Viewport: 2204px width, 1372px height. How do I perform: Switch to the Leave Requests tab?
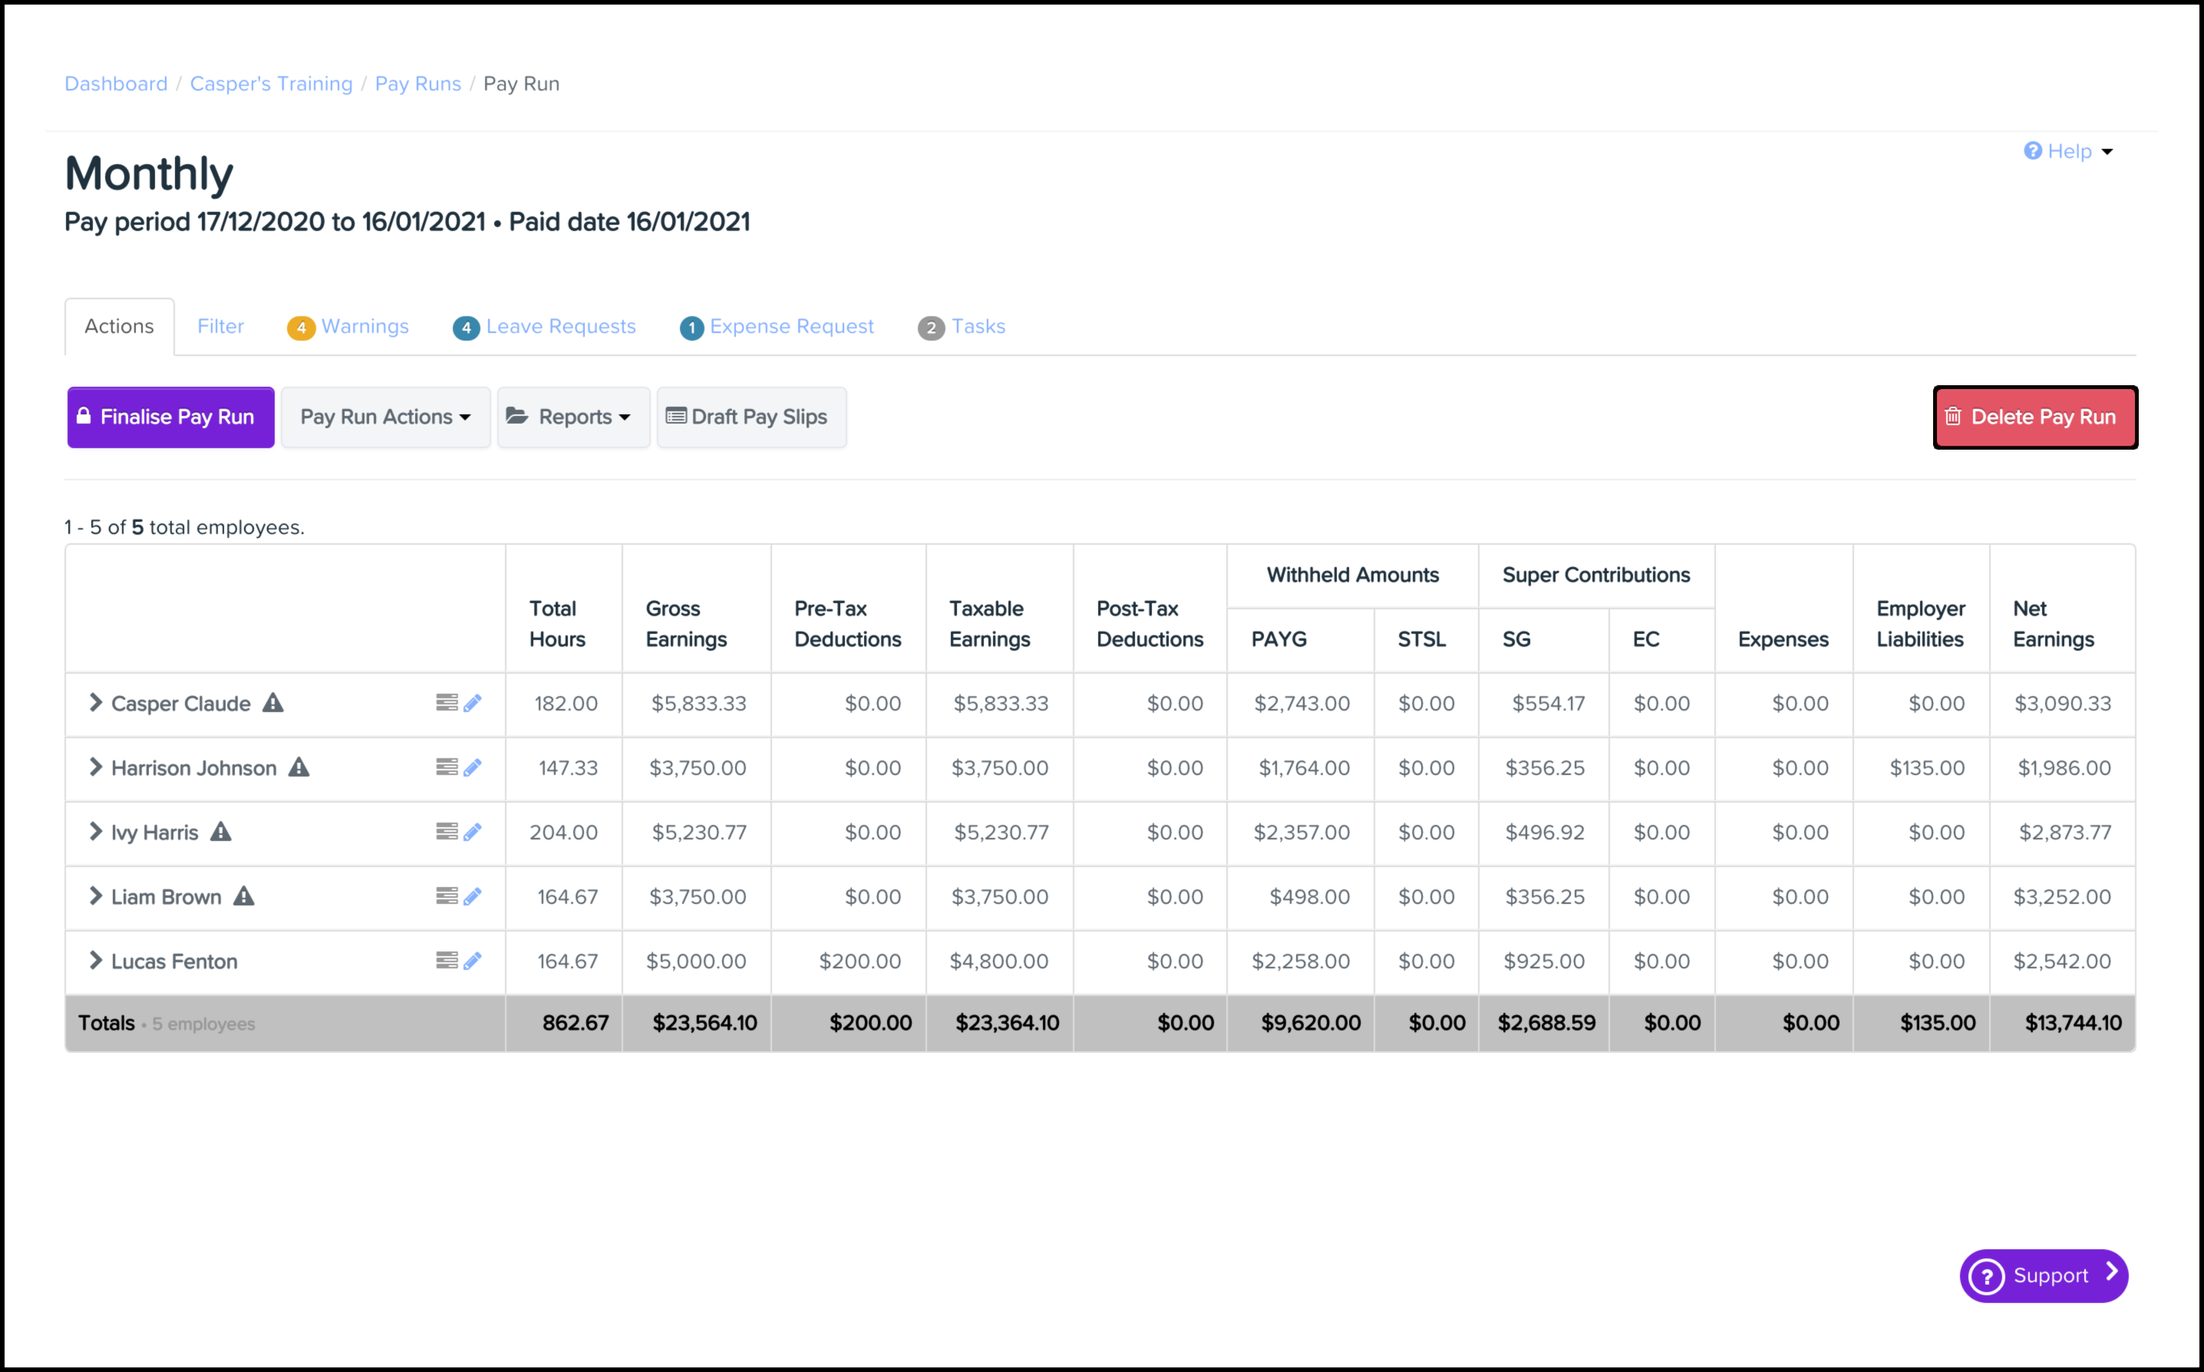click(546, 327)
